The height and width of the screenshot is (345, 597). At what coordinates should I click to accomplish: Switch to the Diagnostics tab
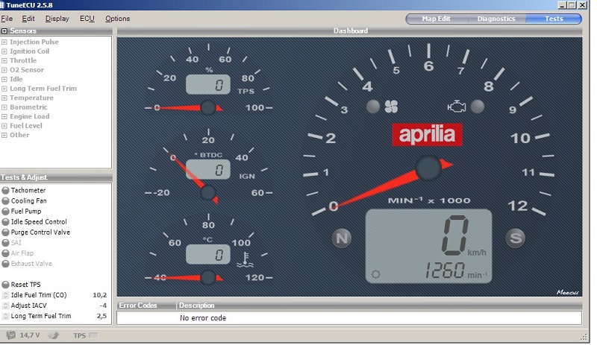496,19
